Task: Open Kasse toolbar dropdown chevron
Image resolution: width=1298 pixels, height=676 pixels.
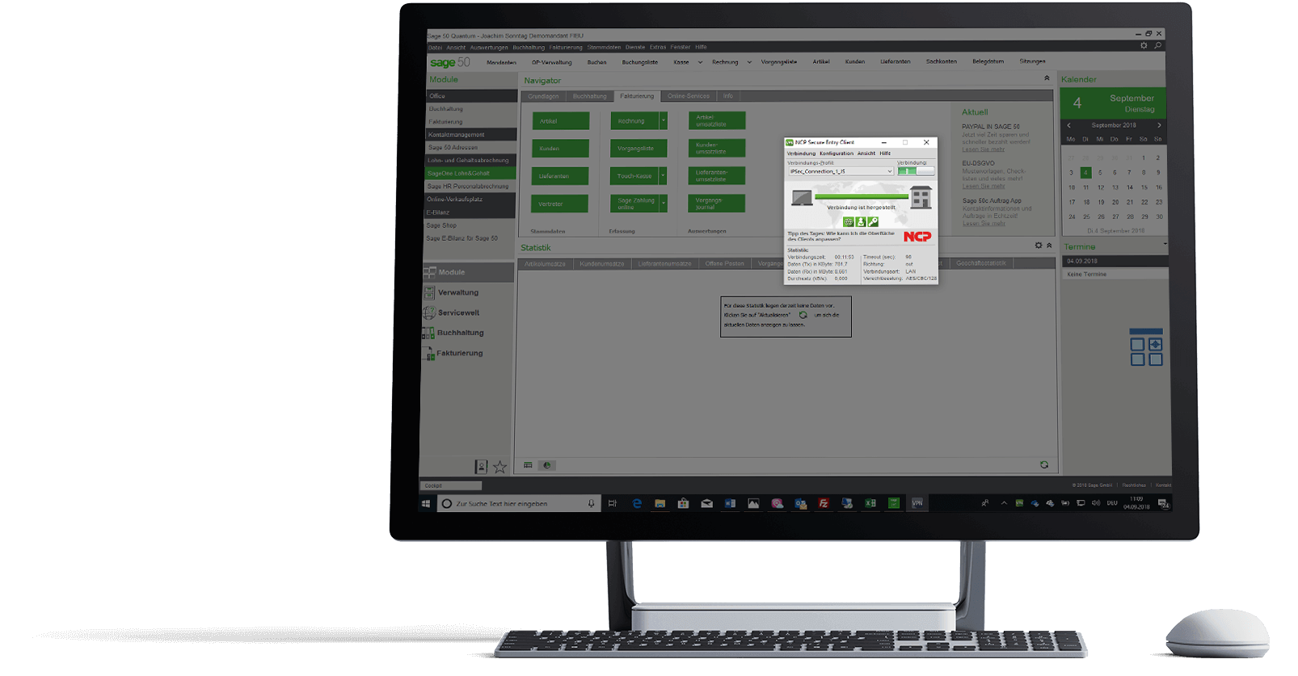Action: pos(700,62)
